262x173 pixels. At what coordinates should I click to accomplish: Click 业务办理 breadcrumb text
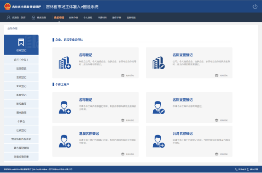pos(12,28)
